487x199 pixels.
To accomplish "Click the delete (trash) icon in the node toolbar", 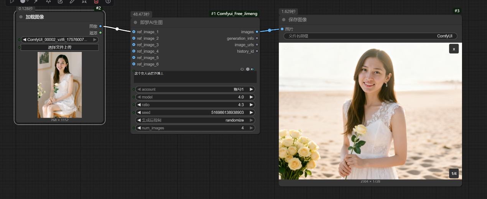I will click(x=96, y=2).
